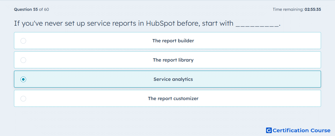Click The report library answer label
Screen dimensions: 335x136
coord(173,60)
